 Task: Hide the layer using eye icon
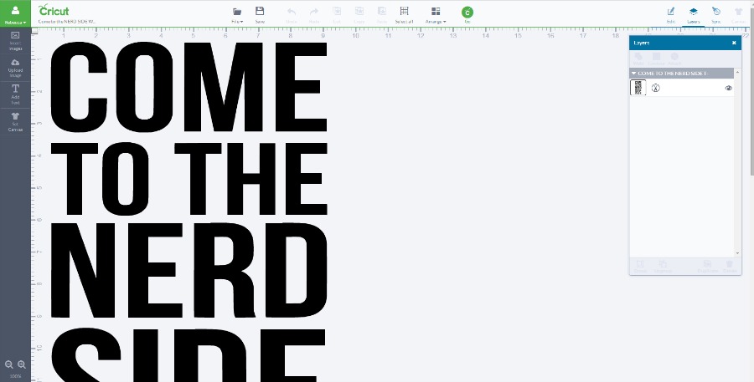click(x=729, y=88)
